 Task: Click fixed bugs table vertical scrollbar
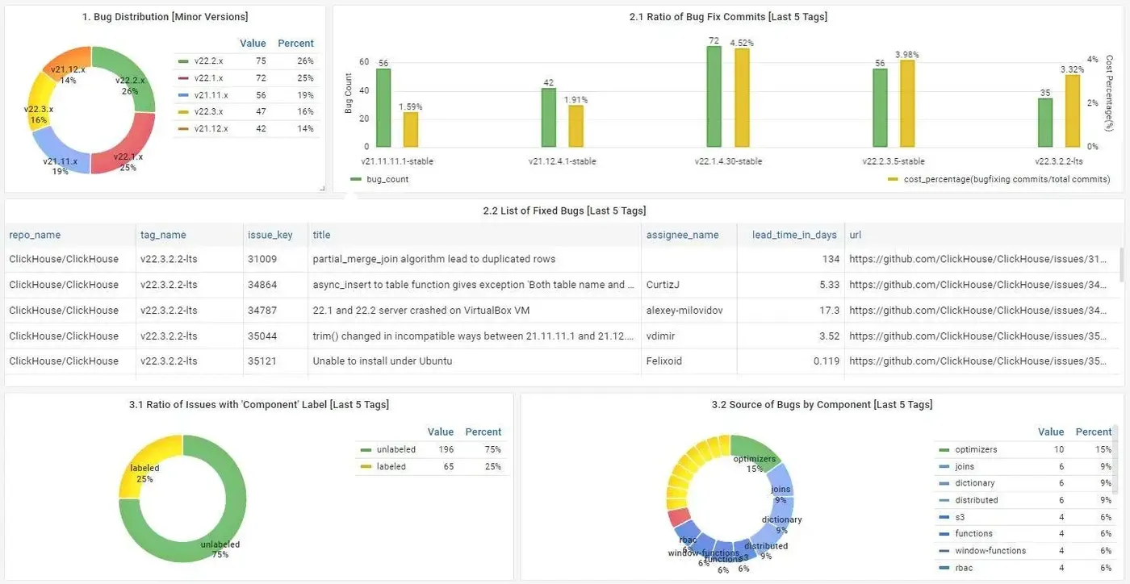[1120, 265]
